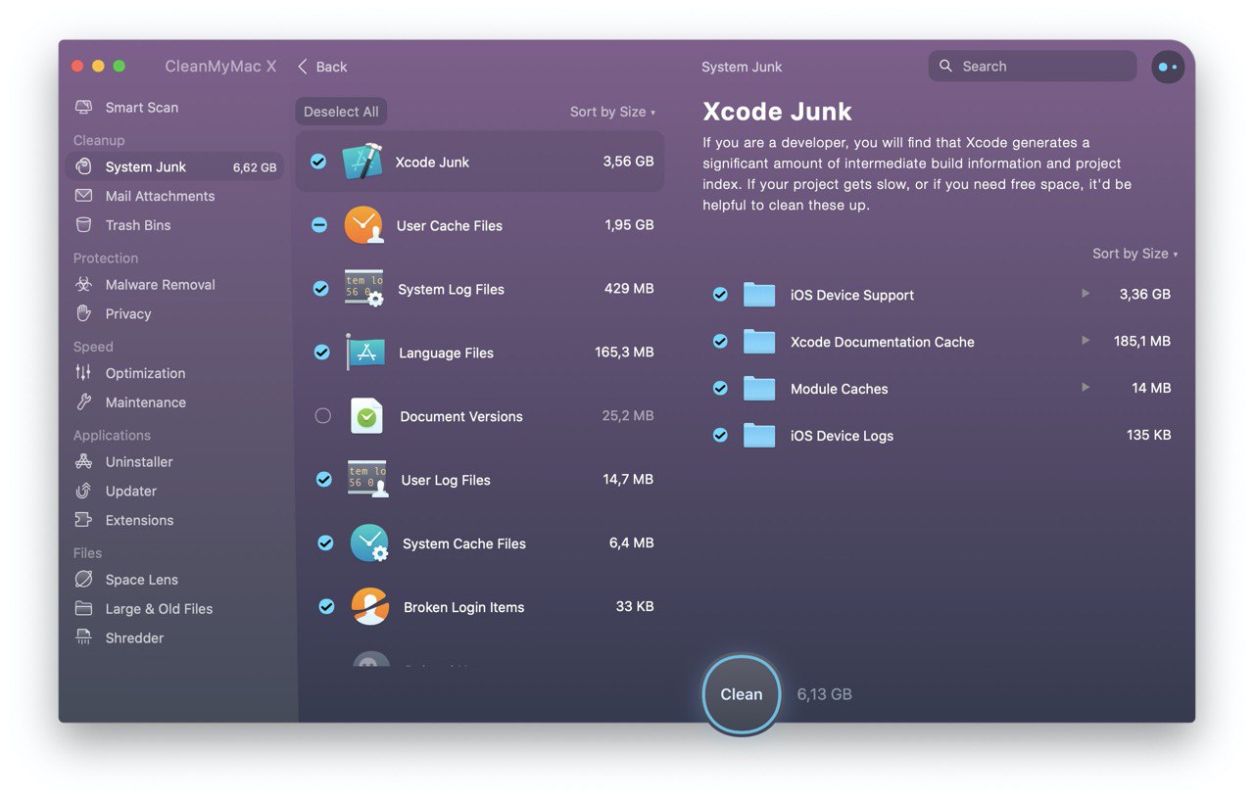The image size is (1254, 800).
Task: Click the 6,13 GB total beside Clean
Action: [x=824, y=694]
